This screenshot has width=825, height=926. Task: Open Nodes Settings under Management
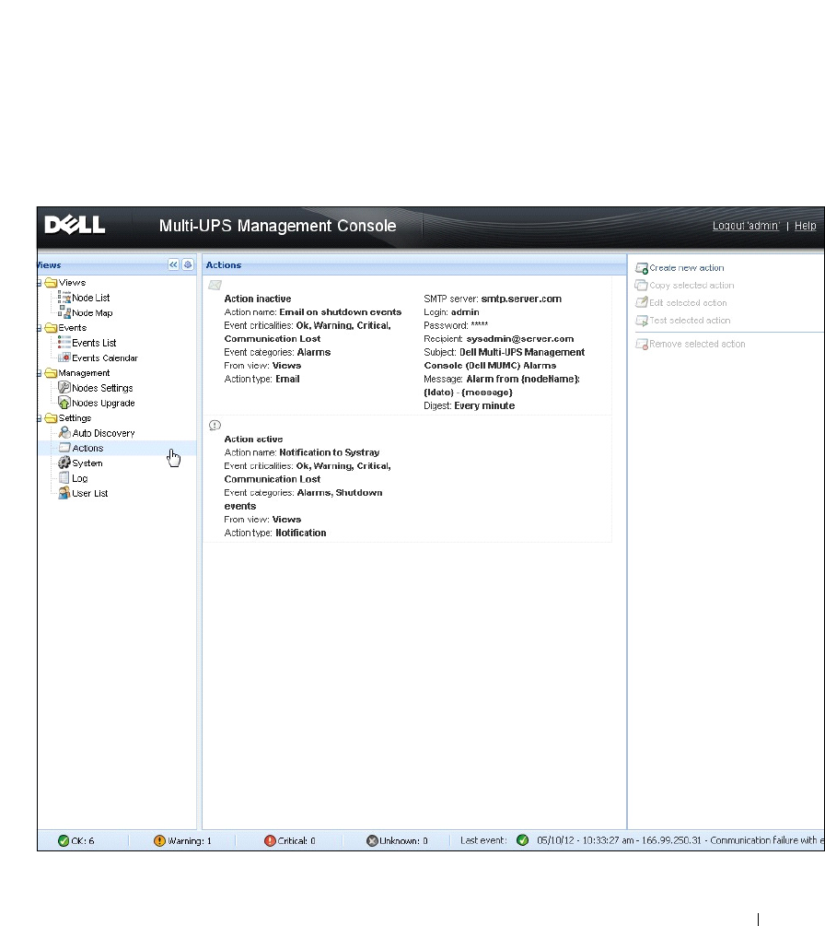tap(102, 388)
